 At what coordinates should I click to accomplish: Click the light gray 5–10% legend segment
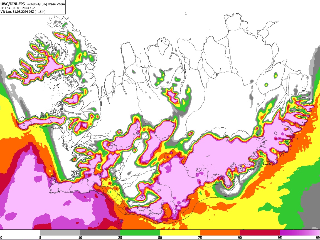point(60,232)
